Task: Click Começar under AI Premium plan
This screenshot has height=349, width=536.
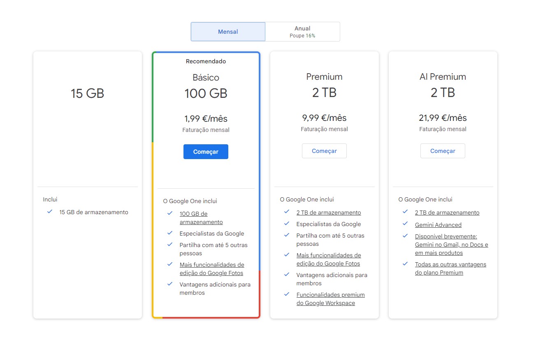Action: tap(443, 151)
